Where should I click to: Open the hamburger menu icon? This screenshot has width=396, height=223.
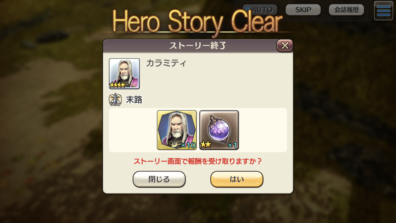(x=384, y=11)
